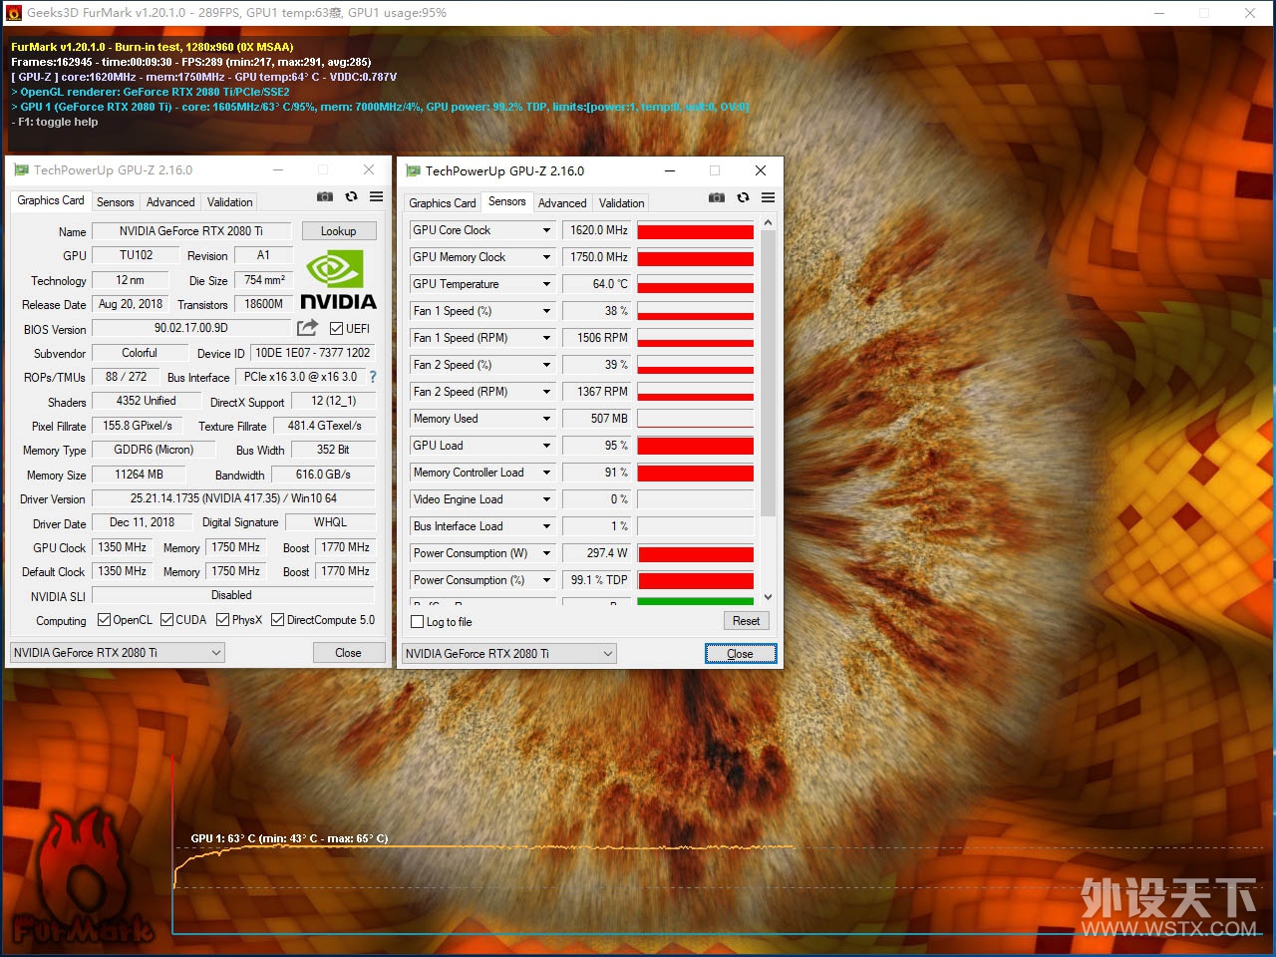
Task: Switch to Advanced tab in left GPU-Z window
Action: [x=170, y=202]
